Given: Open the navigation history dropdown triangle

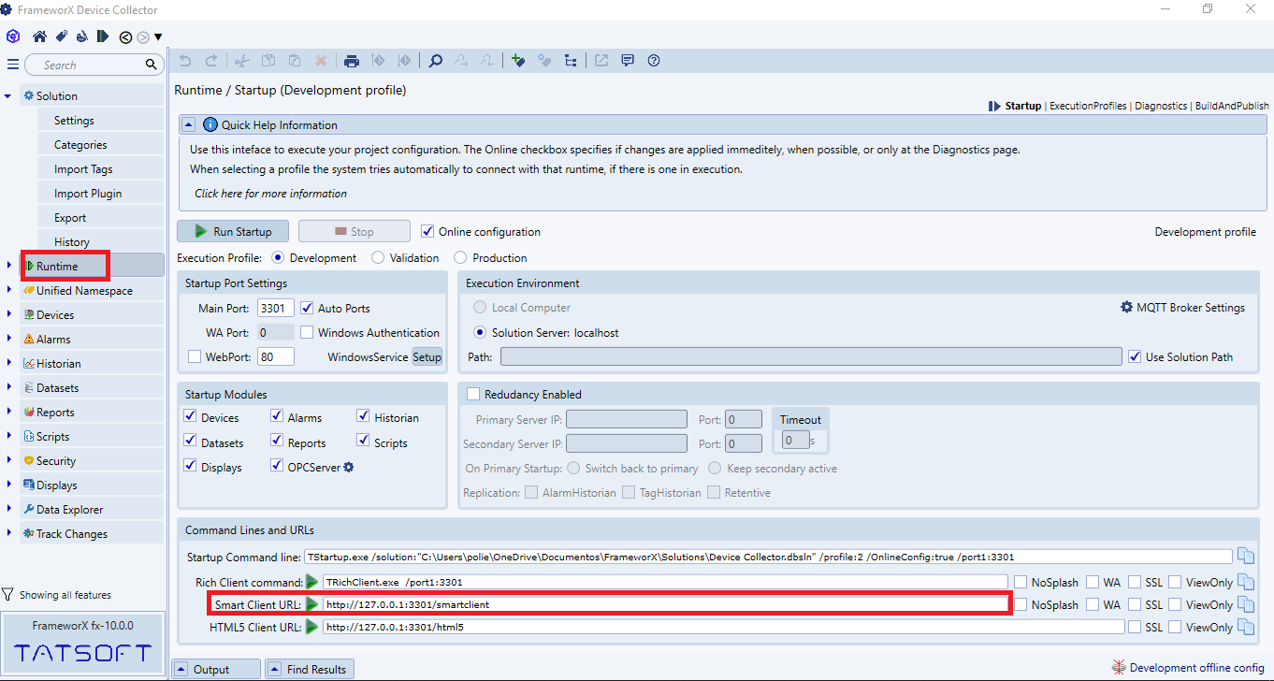Looking at the screenshot, I should 158,37.
